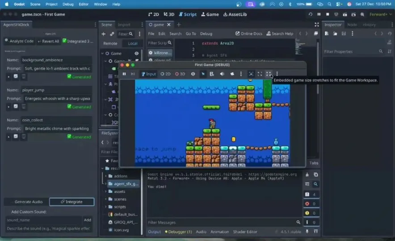The image size is (395, 241).
Task: Click the eye visibility icon in game toolbar
Action: (x=193, y=74)
